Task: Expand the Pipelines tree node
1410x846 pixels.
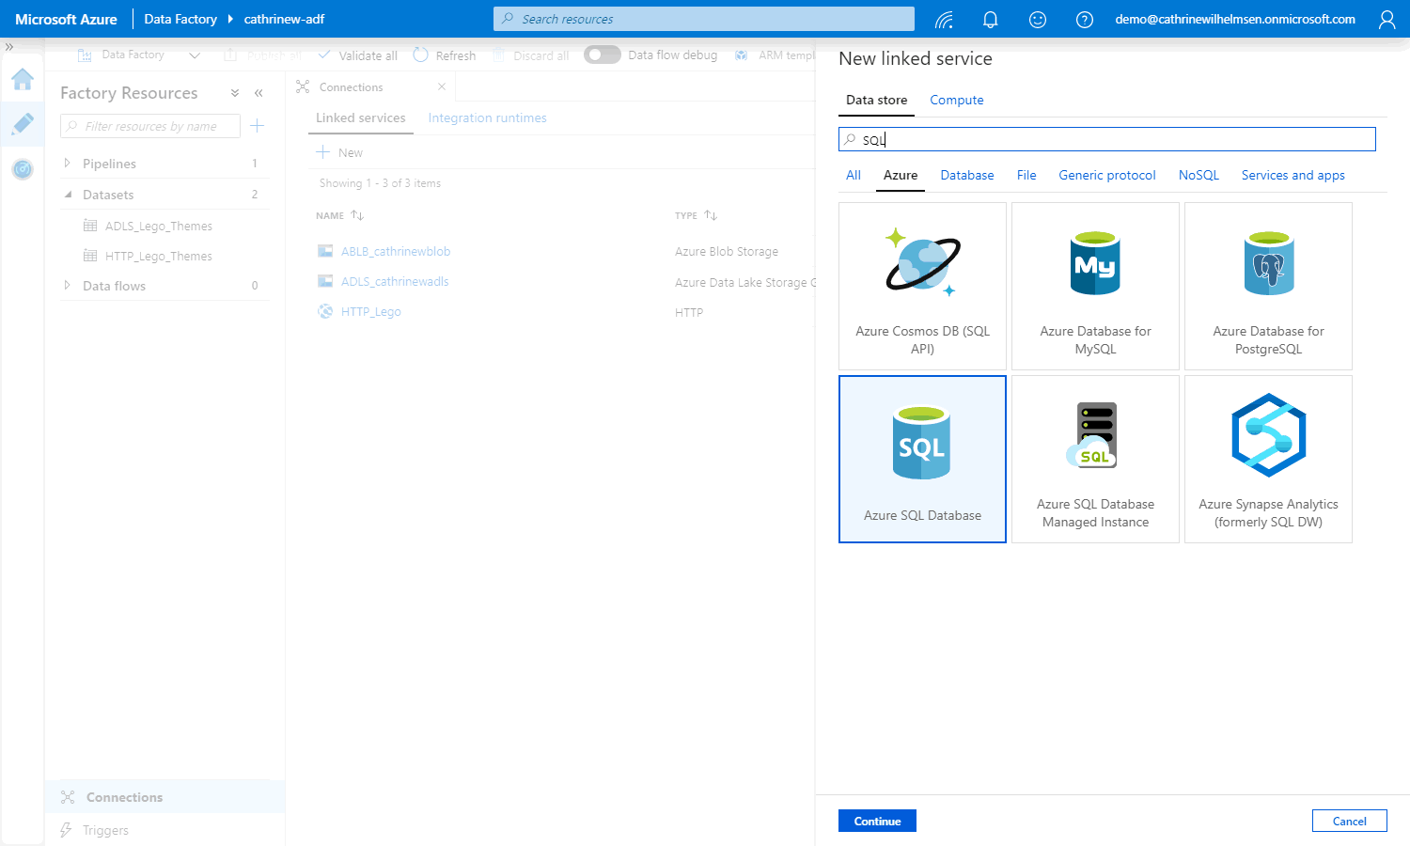Action: [x=67, y=164]
